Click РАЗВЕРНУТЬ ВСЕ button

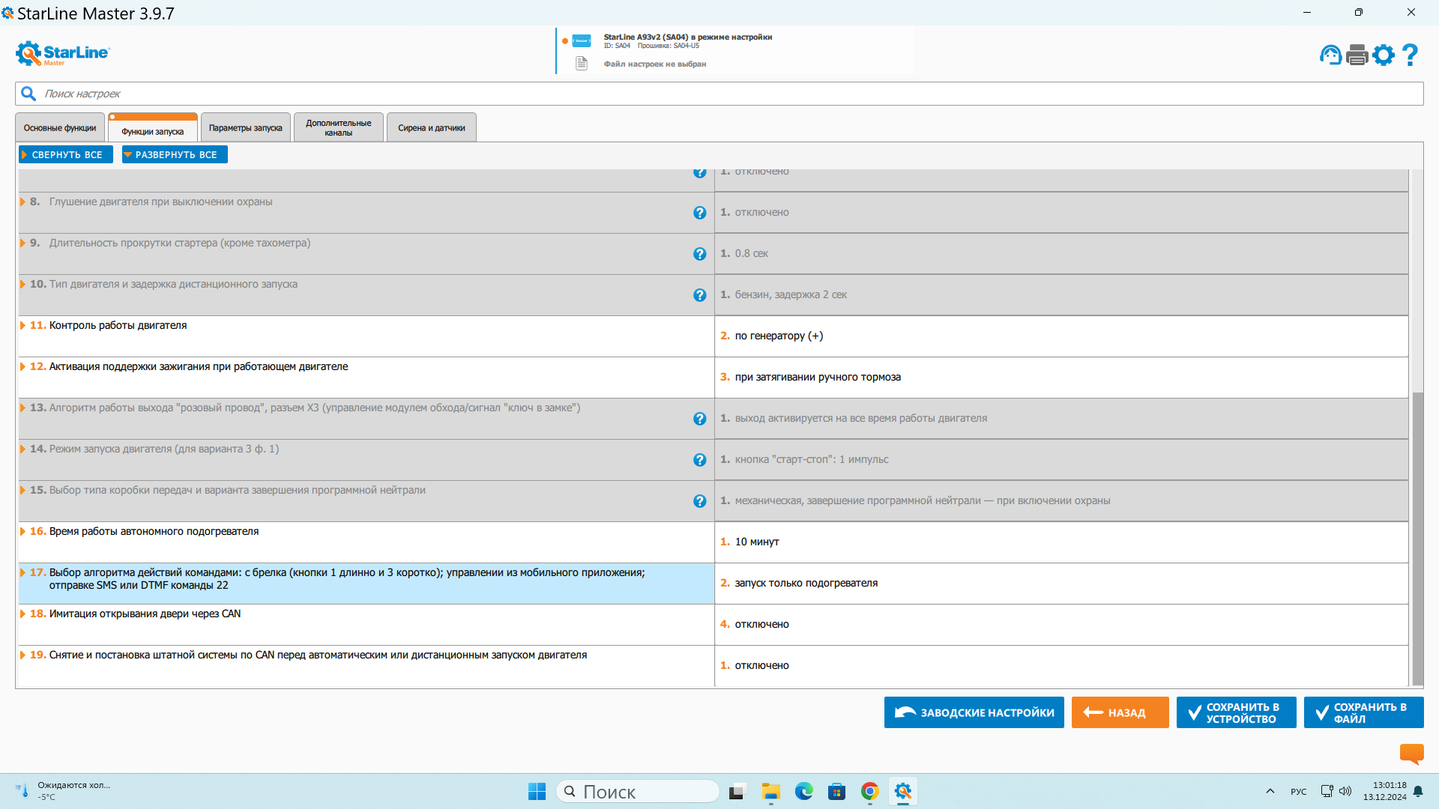pyautogui.click(x=175, y=154)
